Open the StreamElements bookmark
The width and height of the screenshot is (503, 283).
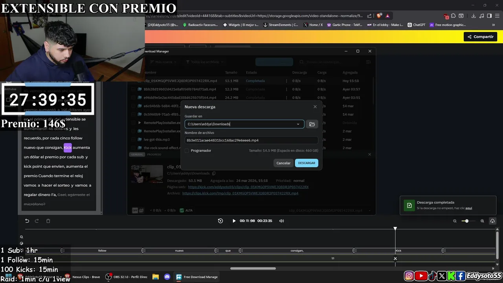point(281,25)
